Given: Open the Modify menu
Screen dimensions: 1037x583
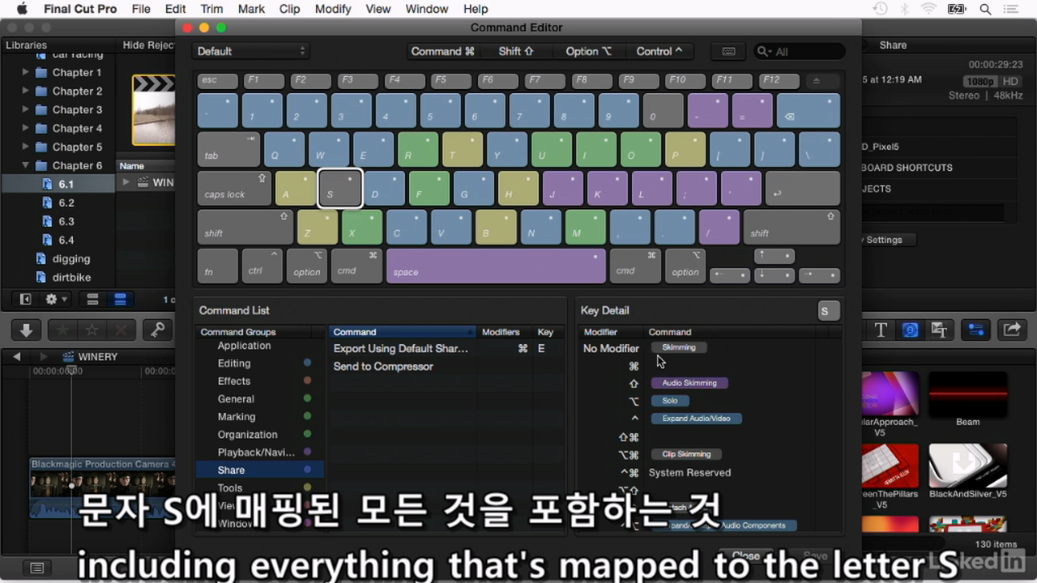Looking at the screenshot, I should 333,9.
